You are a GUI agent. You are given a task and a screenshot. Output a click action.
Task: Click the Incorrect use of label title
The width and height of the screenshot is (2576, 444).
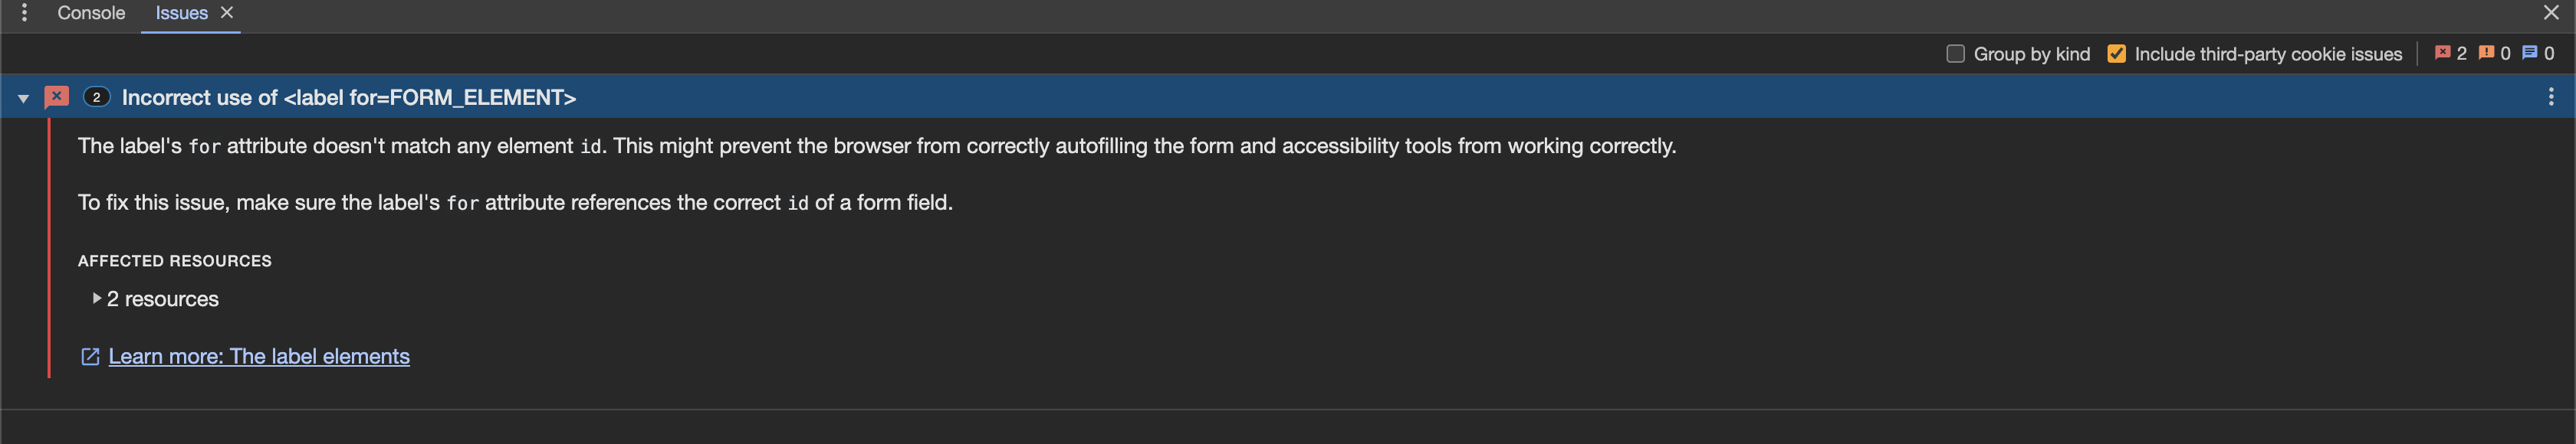click(349, 98)
